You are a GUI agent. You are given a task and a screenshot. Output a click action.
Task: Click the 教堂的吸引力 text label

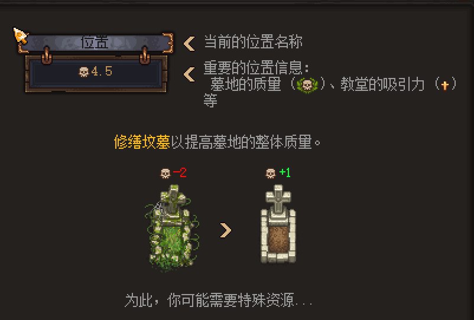pos(382,84)
